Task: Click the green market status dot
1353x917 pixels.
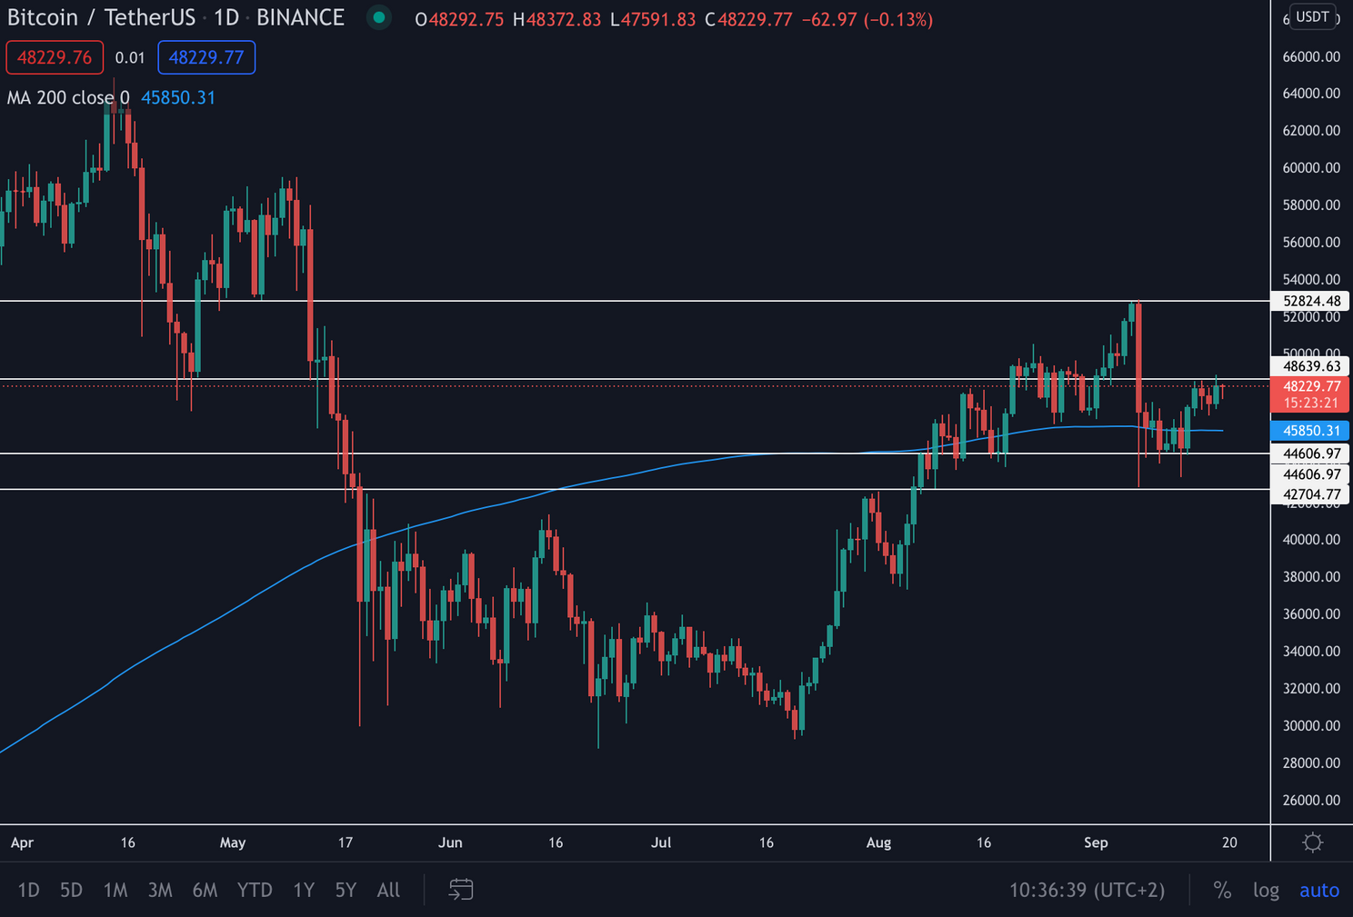Action: coord(379,17)
